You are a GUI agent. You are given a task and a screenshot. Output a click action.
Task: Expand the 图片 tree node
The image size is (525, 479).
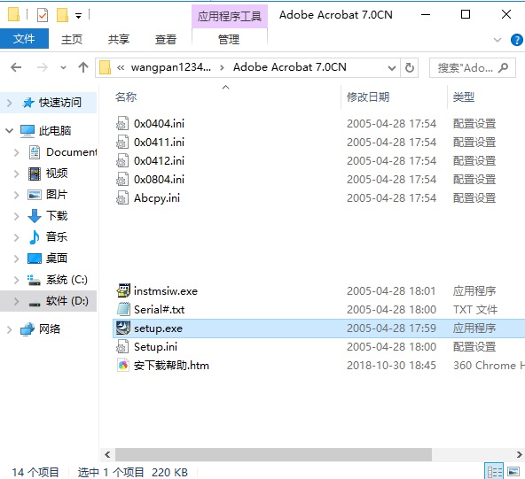tap(16, 195)
